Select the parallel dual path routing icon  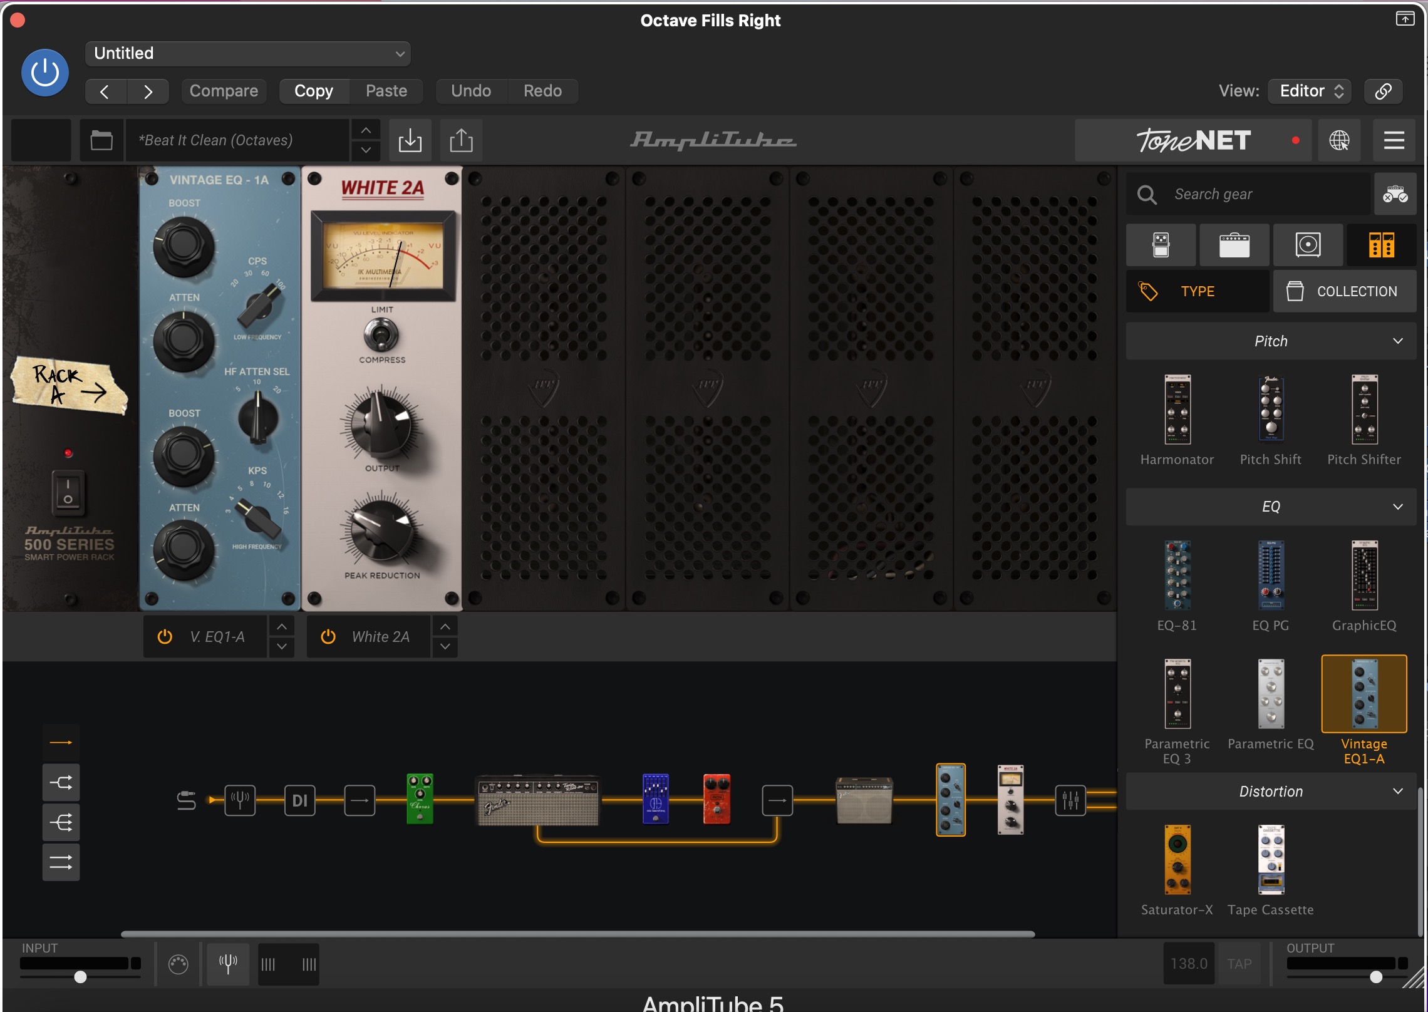coord(61,863)
